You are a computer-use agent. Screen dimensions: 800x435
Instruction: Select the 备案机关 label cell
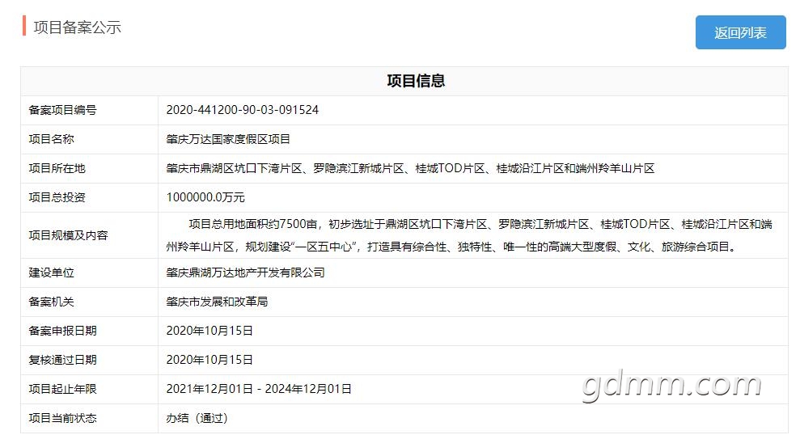point(89,302)
